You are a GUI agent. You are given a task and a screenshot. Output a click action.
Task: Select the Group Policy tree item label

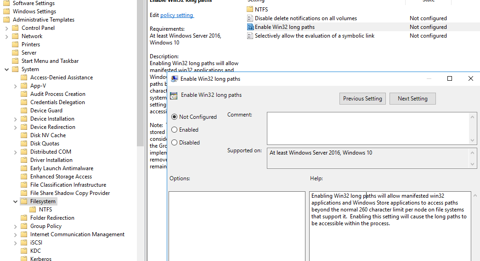(46, 226)
